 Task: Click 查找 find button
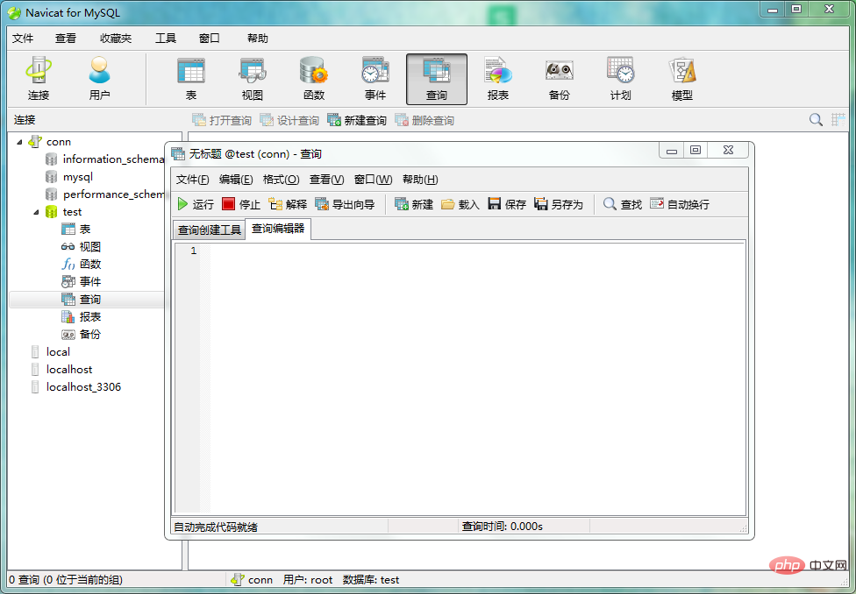point(623,204)
